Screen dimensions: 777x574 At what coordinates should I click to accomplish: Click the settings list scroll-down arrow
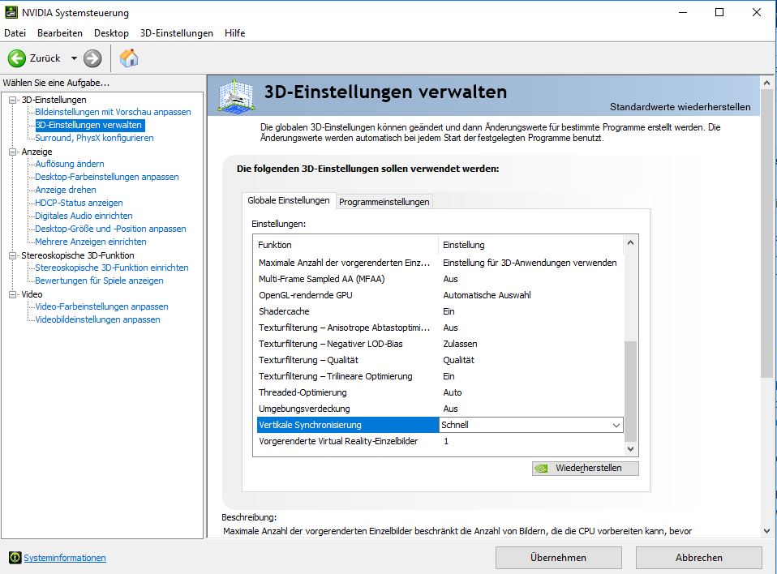(x=630, y=449)
